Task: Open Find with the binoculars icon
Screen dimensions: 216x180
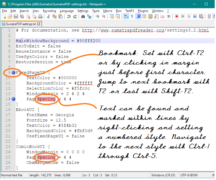Action: [x=83, y=16]
